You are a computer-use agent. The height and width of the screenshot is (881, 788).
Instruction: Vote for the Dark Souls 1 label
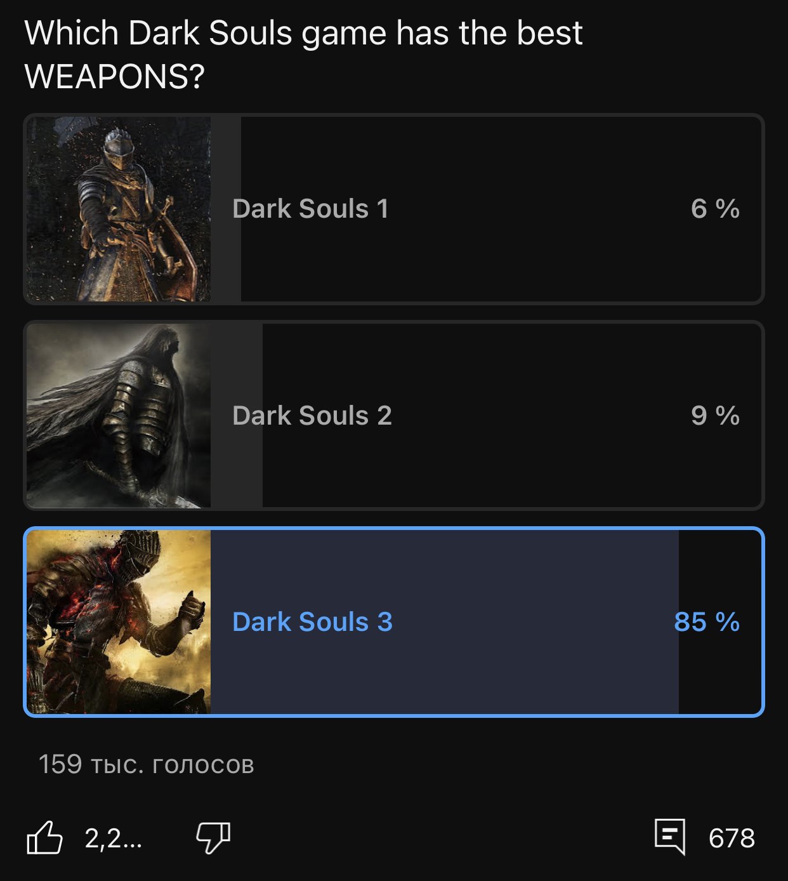(310, 209)
